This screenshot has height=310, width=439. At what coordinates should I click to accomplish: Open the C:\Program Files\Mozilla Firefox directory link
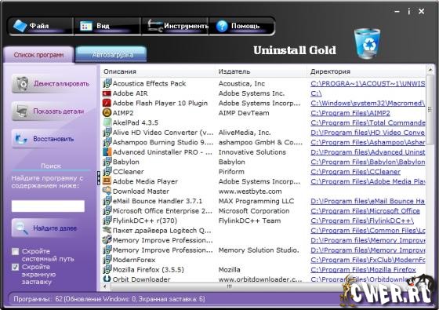point(363,270)
